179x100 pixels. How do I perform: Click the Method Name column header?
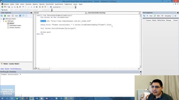161,20
